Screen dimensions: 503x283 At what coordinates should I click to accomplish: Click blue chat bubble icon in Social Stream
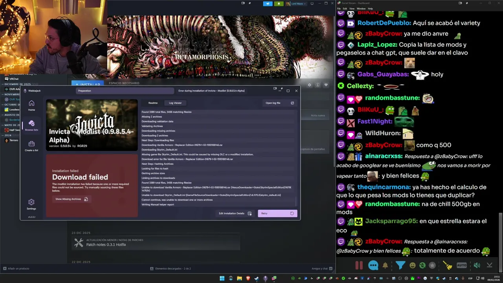[x=373, y=265]
